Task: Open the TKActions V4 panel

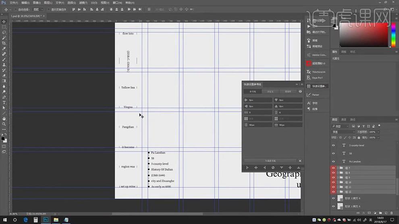Action: click(316, 72)
